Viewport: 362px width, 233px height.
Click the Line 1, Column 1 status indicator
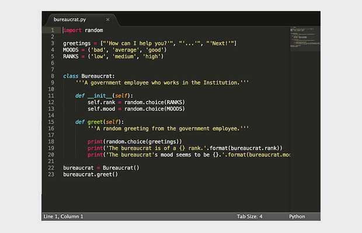(63, 217)
